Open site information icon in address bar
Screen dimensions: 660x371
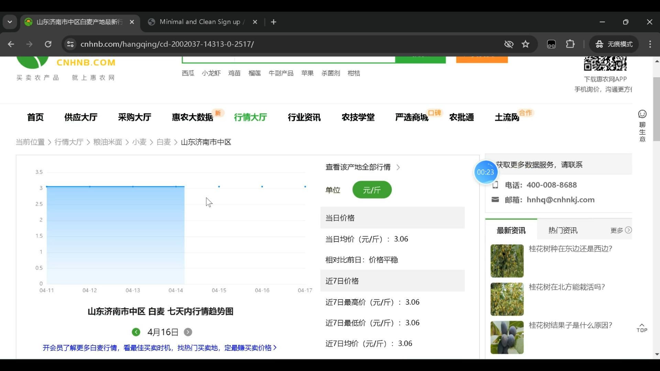click(x=70, y=44)
